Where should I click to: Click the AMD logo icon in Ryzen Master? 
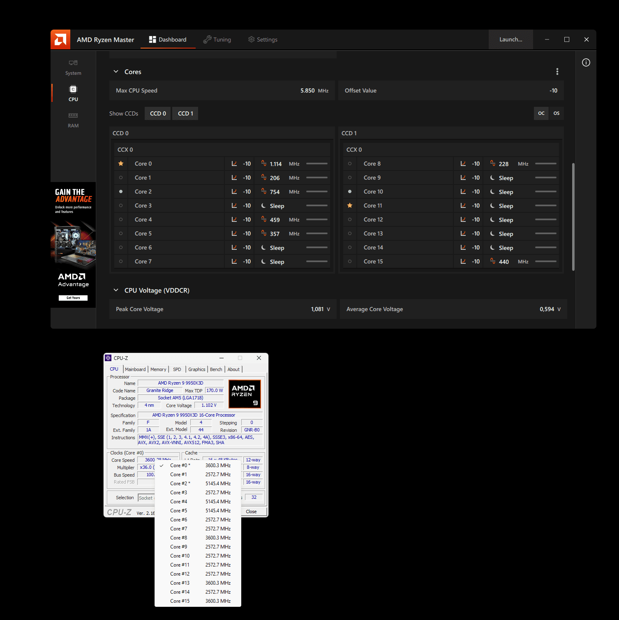point(60,39)
